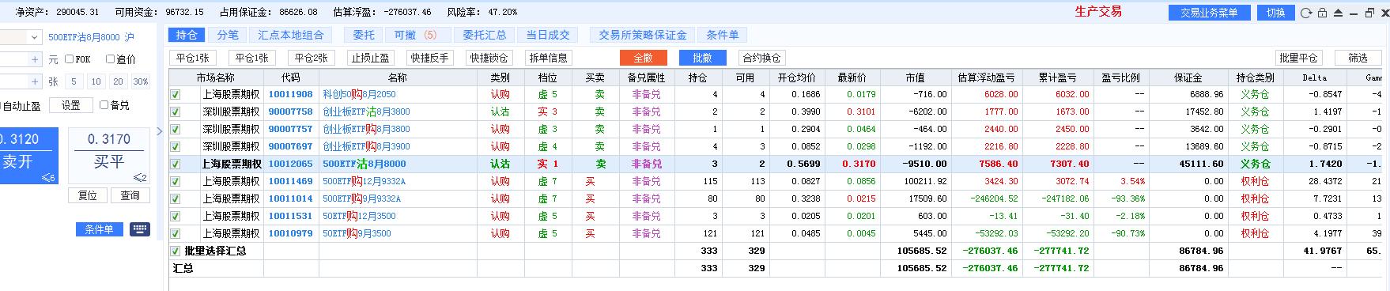Select the 30% quantity shortcut
Screen dimensions: 1390x291
tap(141, 81)
